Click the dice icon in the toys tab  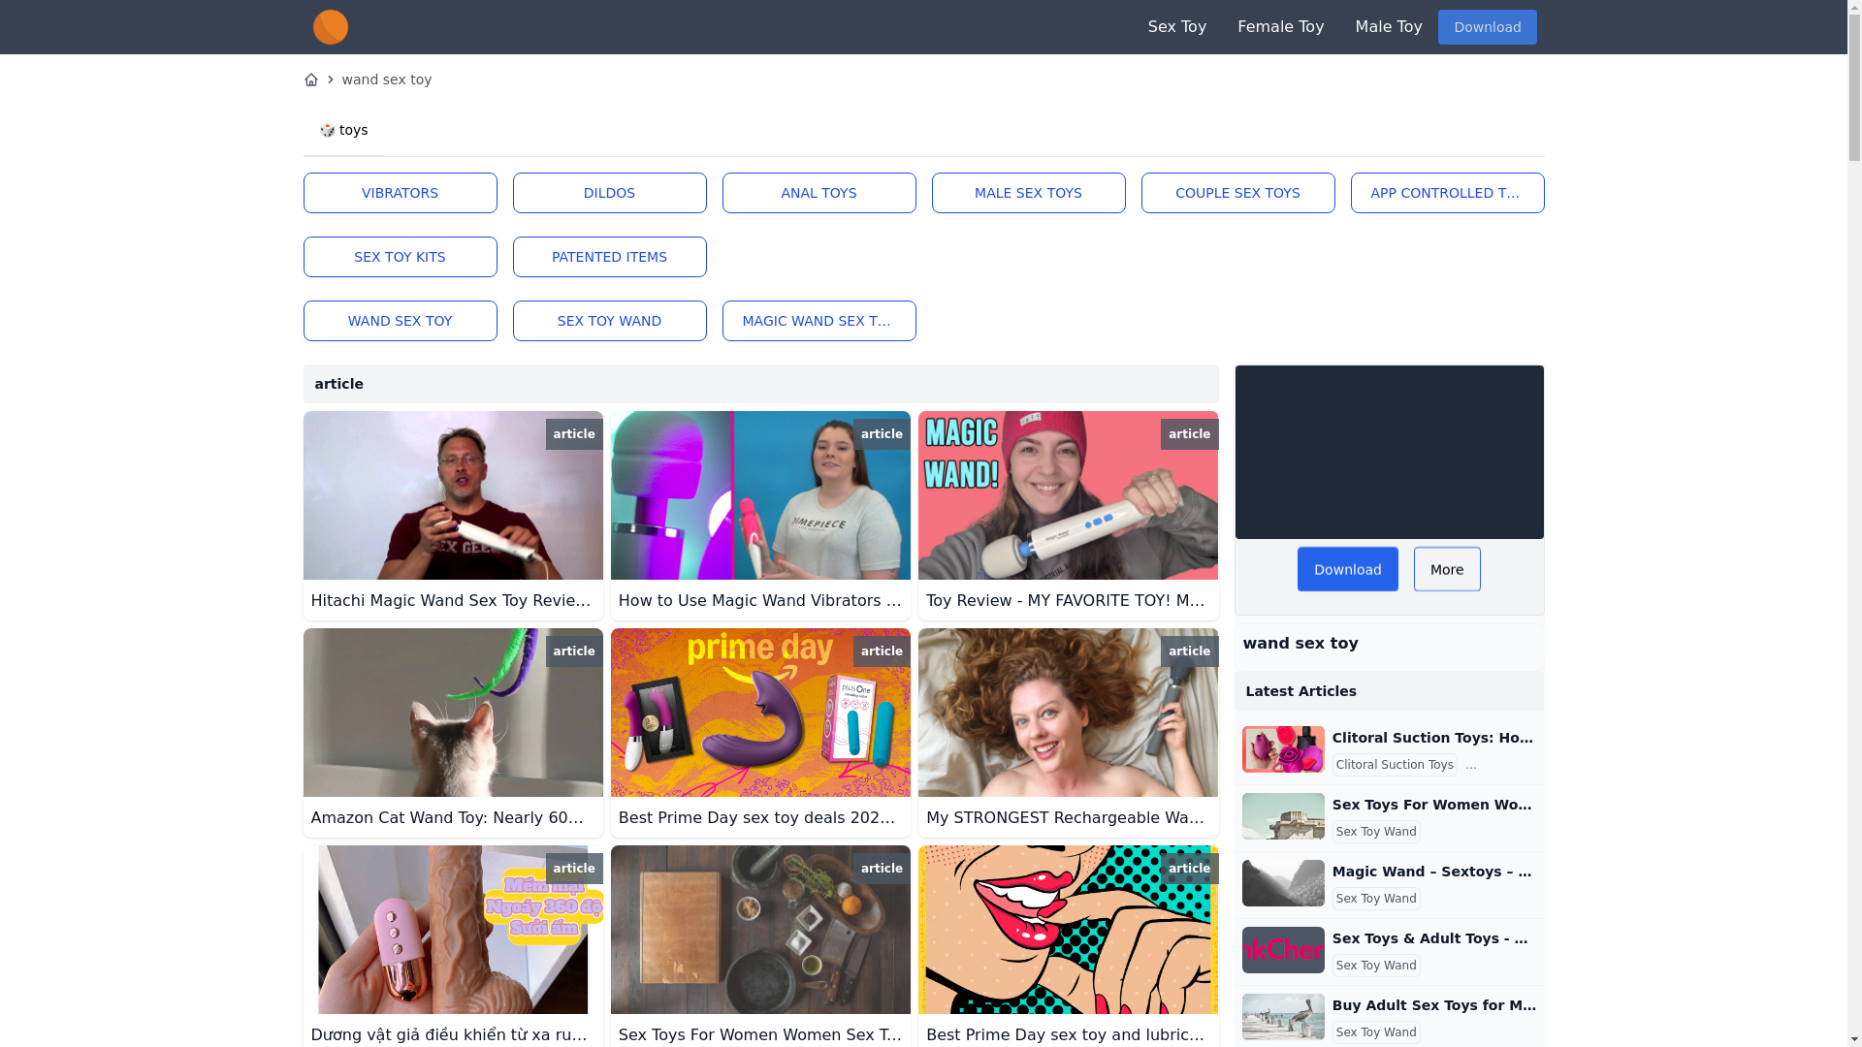tap(327, 130)
